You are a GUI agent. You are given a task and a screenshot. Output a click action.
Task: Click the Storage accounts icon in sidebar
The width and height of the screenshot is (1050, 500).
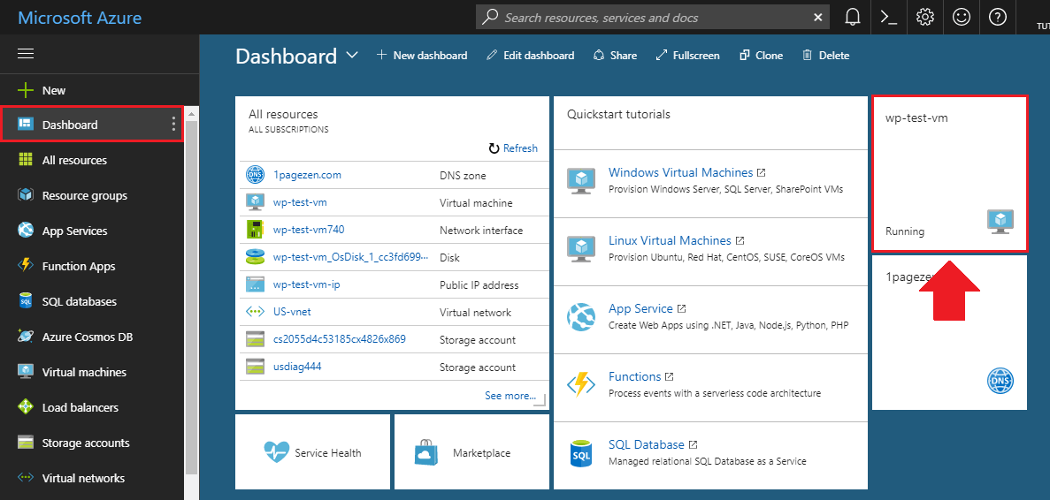[x=26, y=443]
